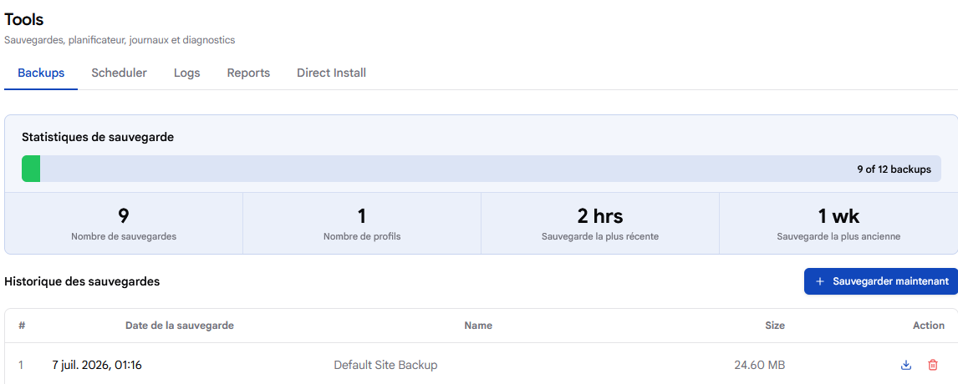
Task: Click the Sauvegarde la plus ancienne card
Action: [x=838, y=224]
